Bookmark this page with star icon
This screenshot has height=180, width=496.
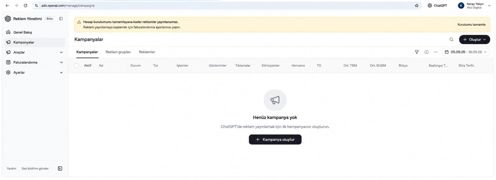pyautogui.click(x=417, y=6)
